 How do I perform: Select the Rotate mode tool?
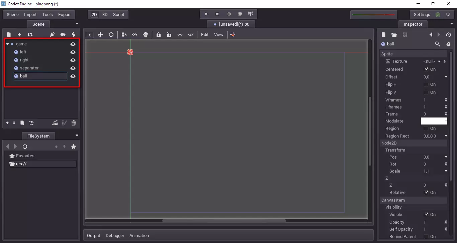point(111,35)
